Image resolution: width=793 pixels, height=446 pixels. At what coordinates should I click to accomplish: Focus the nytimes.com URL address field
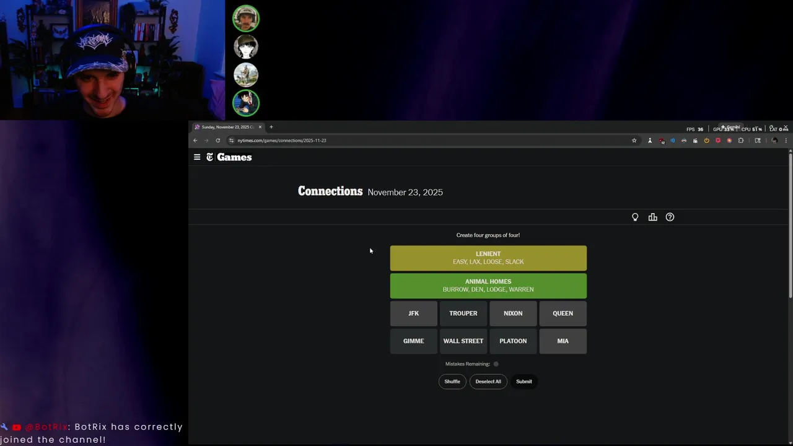pyautogui.click(x=434, y=141)
